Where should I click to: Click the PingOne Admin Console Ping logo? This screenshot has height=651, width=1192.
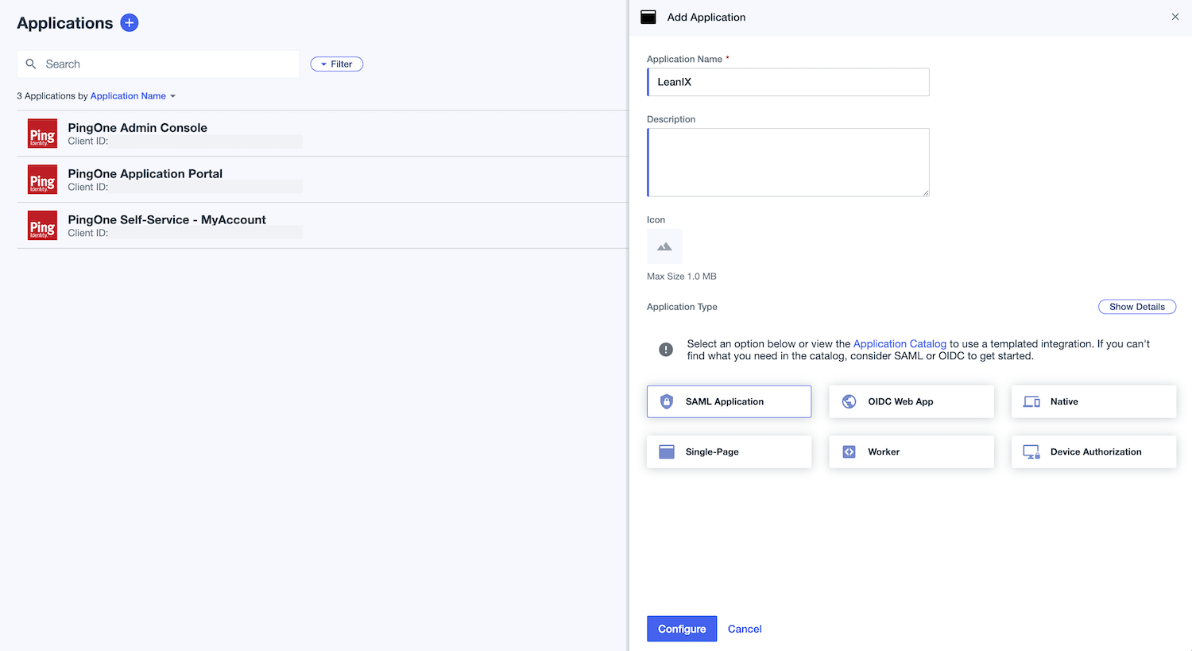pyautogui.click(x=42, y=134)
